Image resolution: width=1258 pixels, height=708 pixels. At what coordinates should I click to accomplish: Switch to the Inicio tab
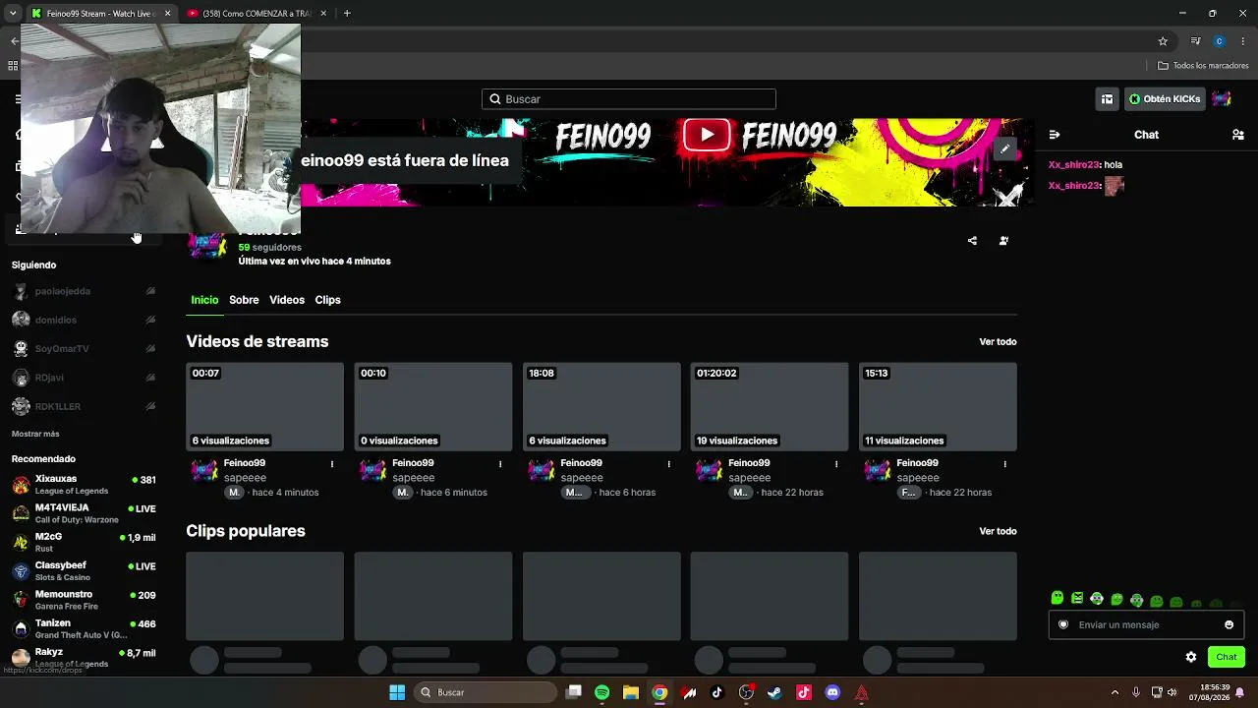(204, 300)
